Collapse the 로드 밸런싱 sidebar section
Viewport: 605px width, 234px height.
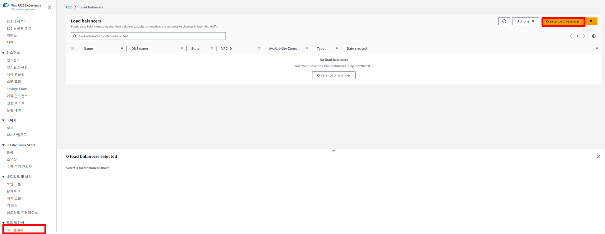tap(3, 223)
